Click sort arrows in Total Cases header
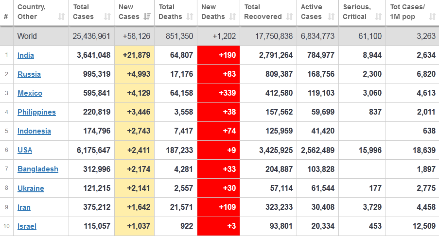 [x=107, y=17]
